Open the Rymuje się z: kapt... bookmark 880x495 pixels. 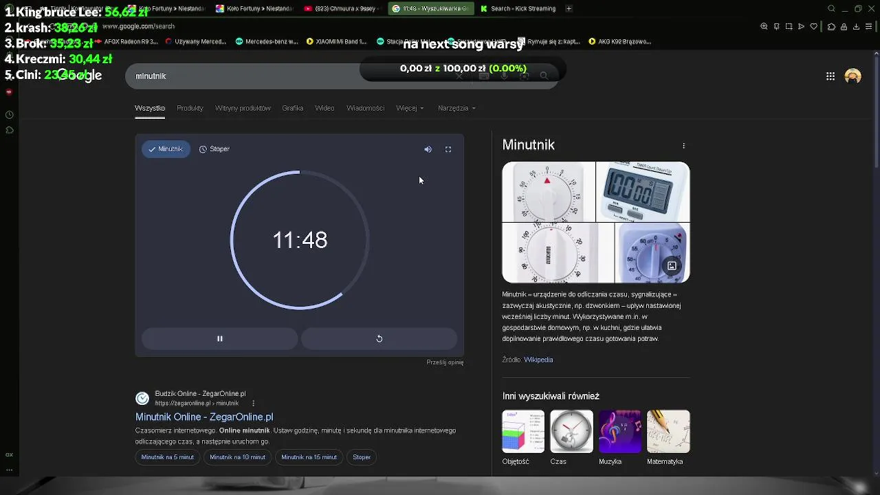pos(549,41)
